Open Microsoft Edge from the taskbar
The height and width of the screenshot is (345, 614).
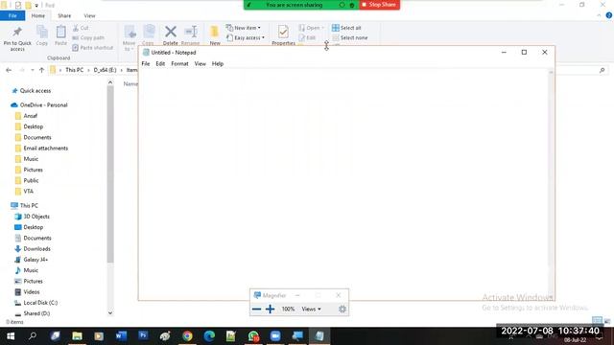(209, 335)
